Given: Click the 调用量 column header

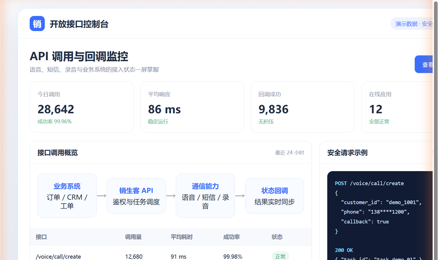Looking at the screenshot, I should coord(133,237).
